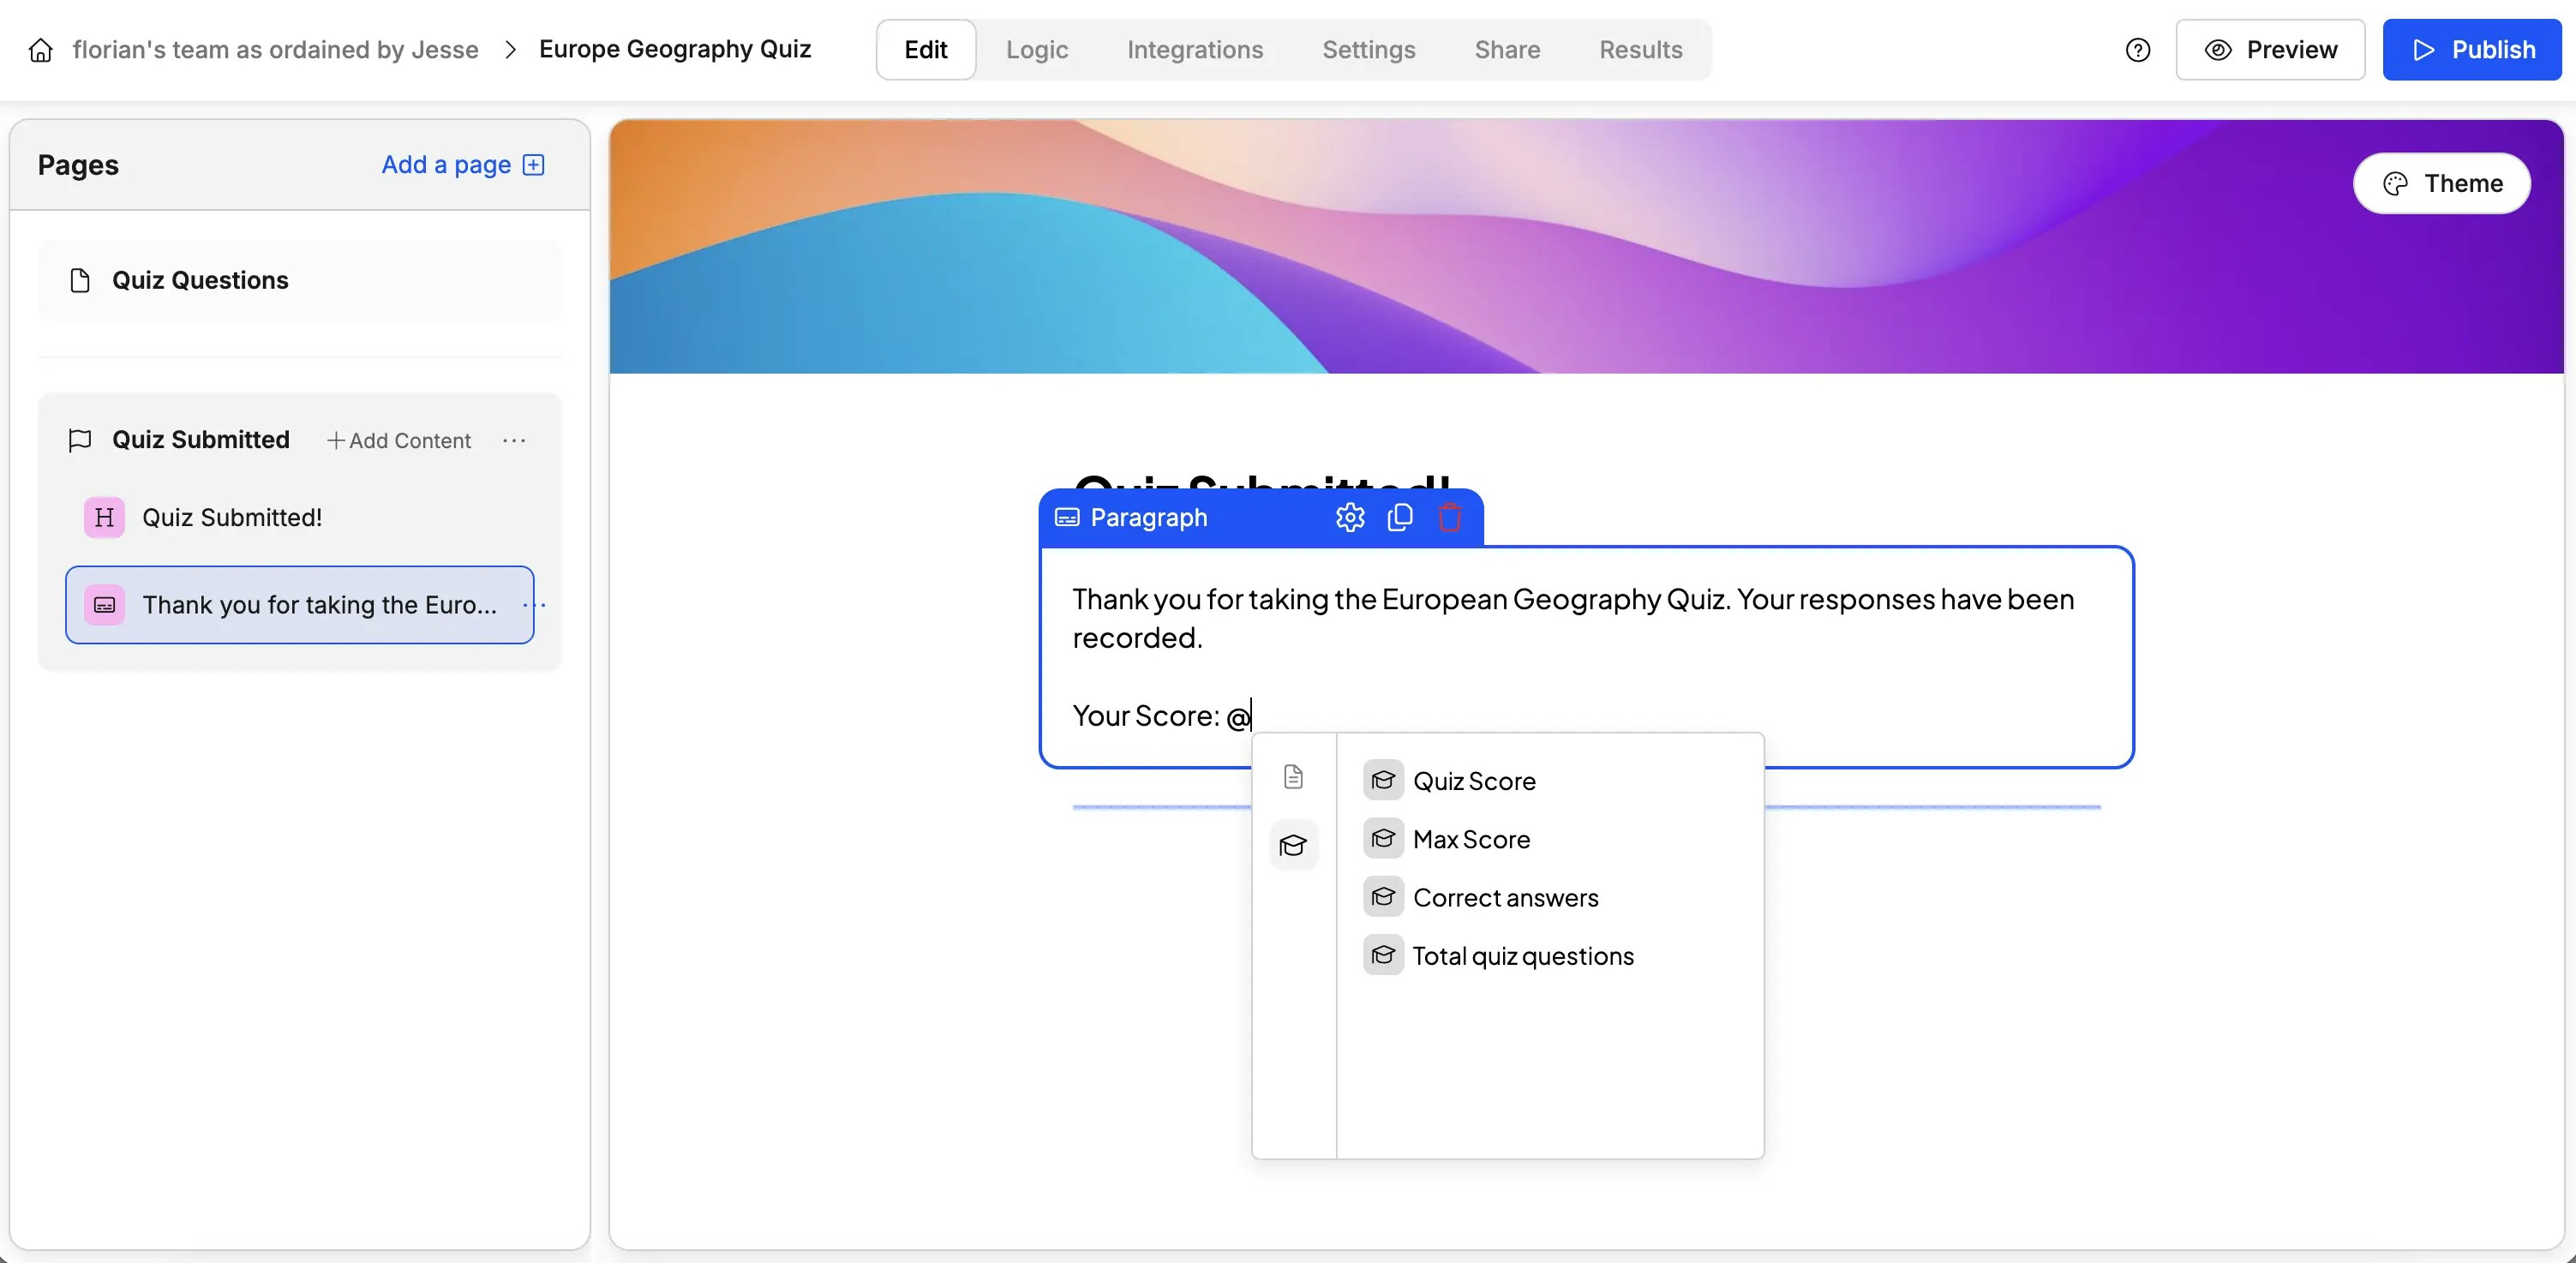Delete the Paragraph block with trash icon
Image resolution: width=2576 pixels, height=1263 pixels.
[1450, 517]
